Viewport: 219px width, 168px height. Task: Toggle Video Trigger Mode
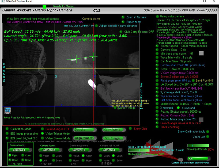coord(42,133)
